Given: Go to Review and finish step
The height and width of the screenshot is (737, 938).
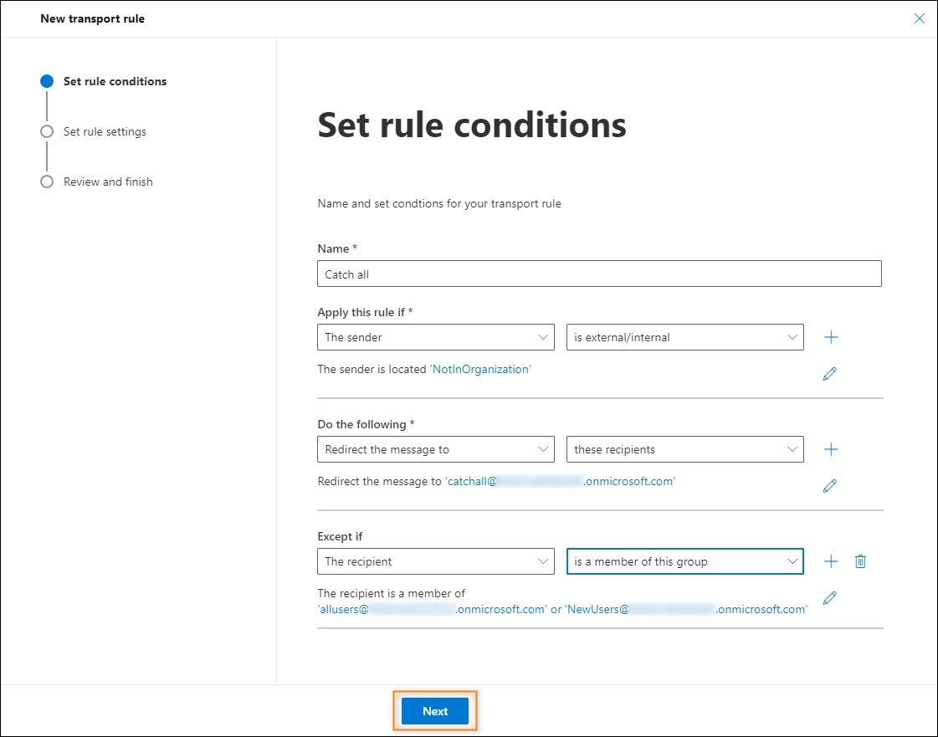Looking at the screenshot, I should [108, 182].
